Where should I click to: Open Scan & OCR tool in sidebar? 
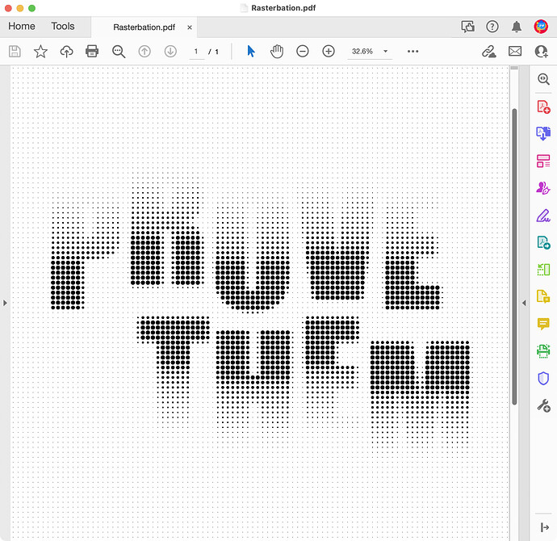coord(543,351)
